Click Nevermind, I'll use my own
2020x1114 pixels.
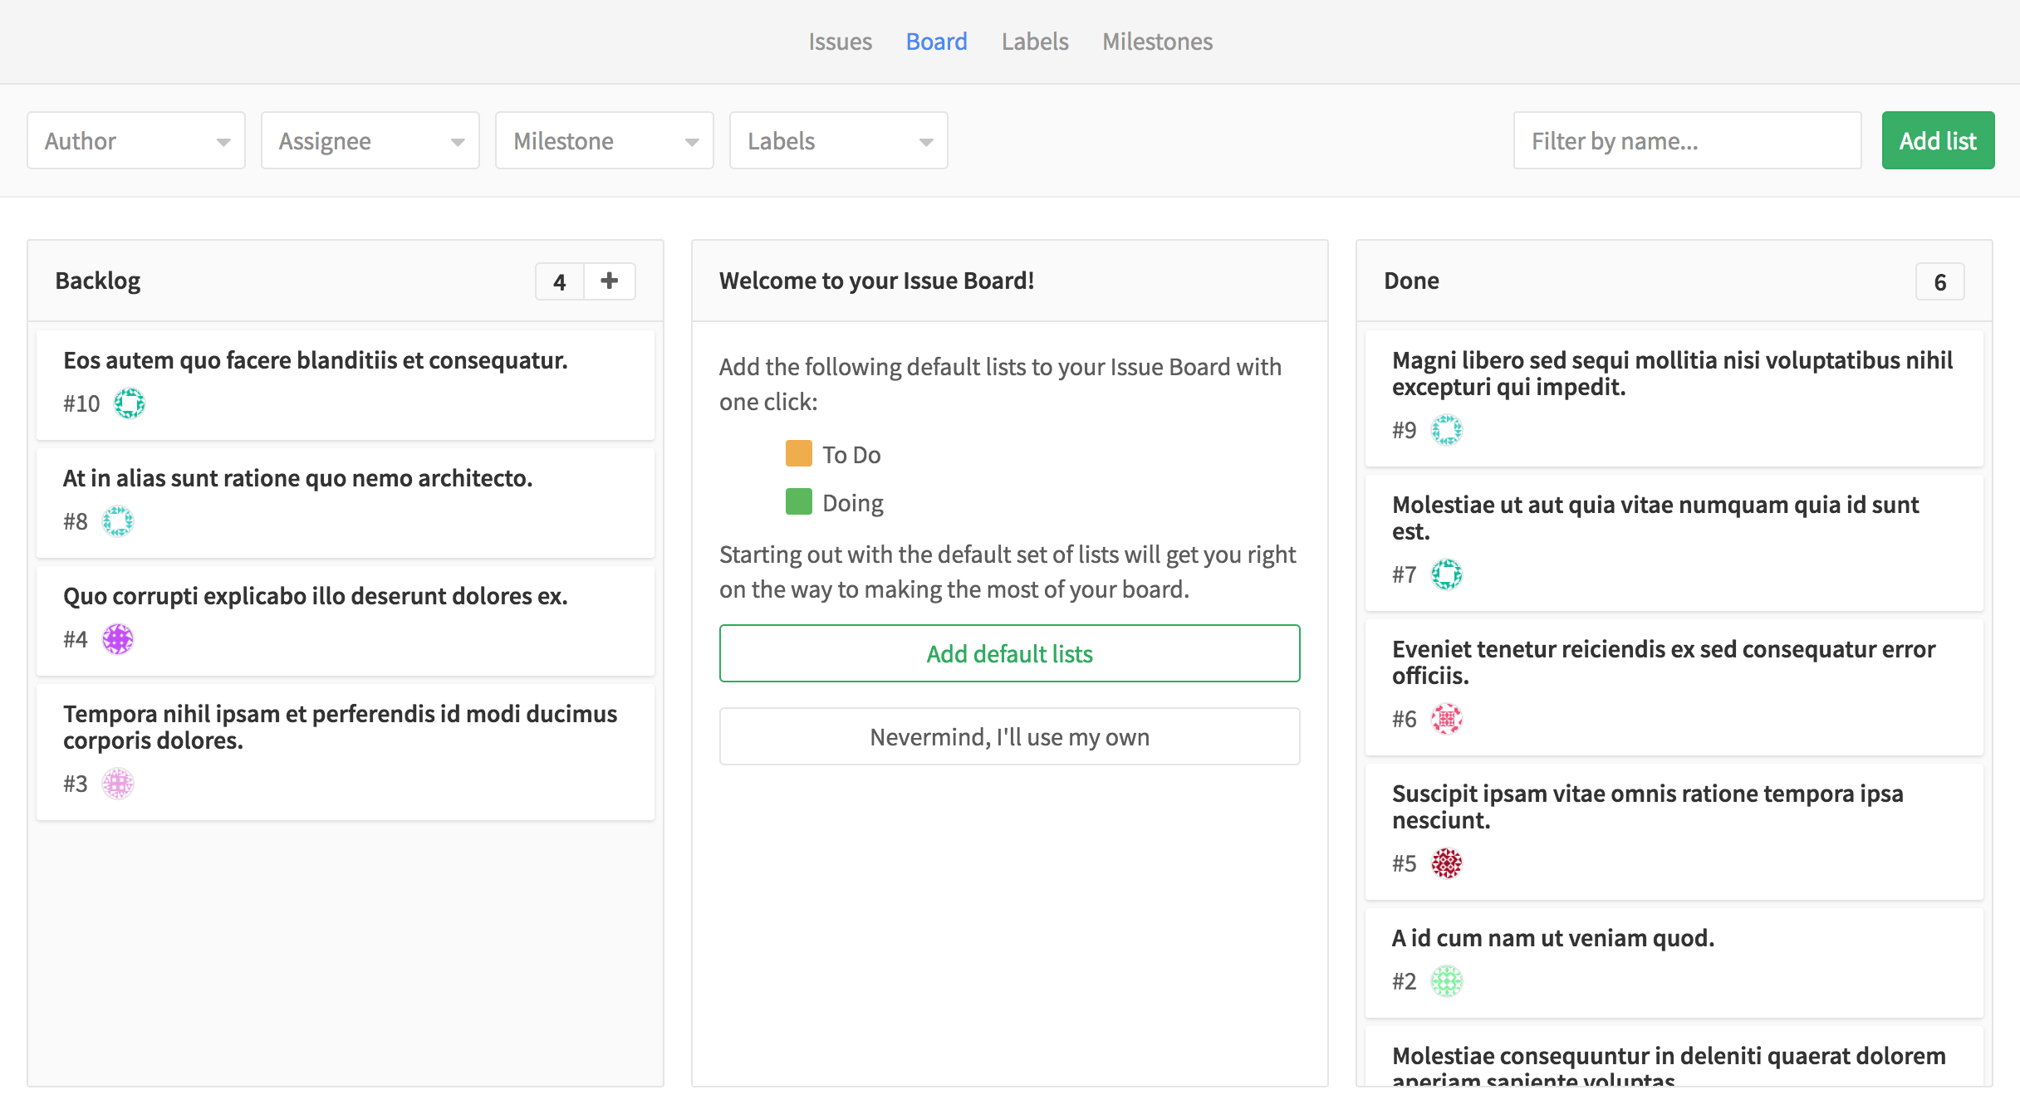pyautogui.click(x=1009, y=736)
